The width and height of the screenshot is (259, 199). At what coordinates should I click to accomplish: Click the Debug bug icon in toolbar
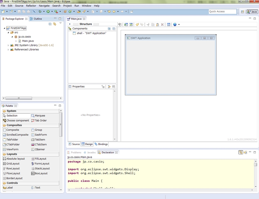point(40,11)
